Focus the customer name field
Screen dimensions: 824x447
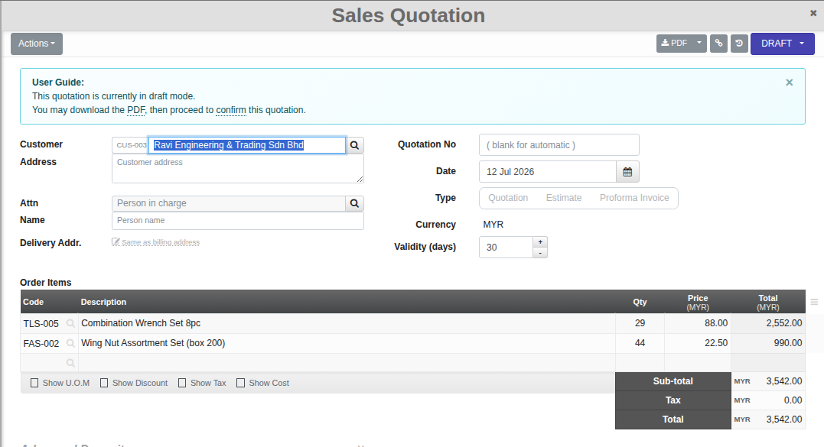(x=247, y=145)
